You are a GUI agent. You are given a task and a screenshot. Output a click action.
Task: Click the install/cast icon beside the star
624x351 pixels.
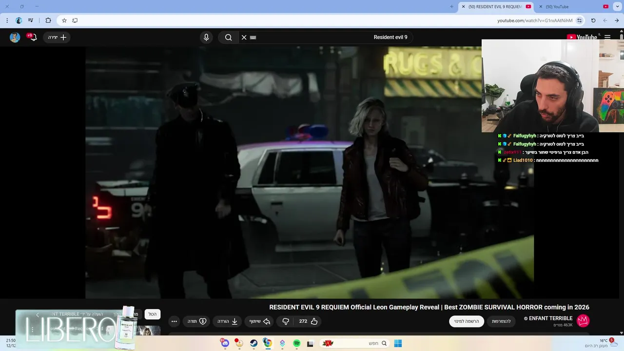[75, 20]
